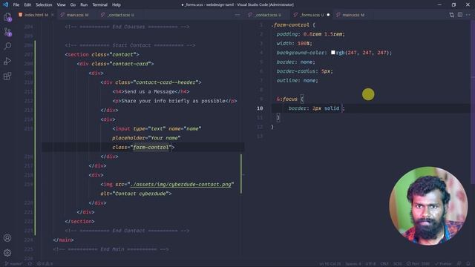Click the Prettier status bar item
Viewport: 475px width, 267px height.
pyautogui.click(x=443, y=264)
